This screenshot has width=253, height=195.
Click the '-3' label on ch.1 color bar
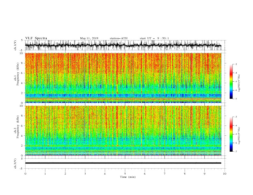tap(235, 64)
